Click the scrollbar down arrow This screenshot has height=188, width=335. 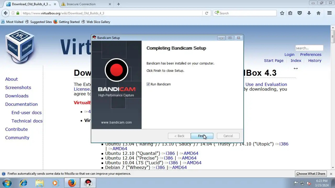(x=333, y=168)
